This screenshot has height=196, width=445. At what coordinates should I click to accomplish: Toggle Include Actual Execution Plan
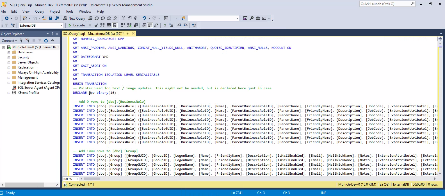click(x=123, y=25)
